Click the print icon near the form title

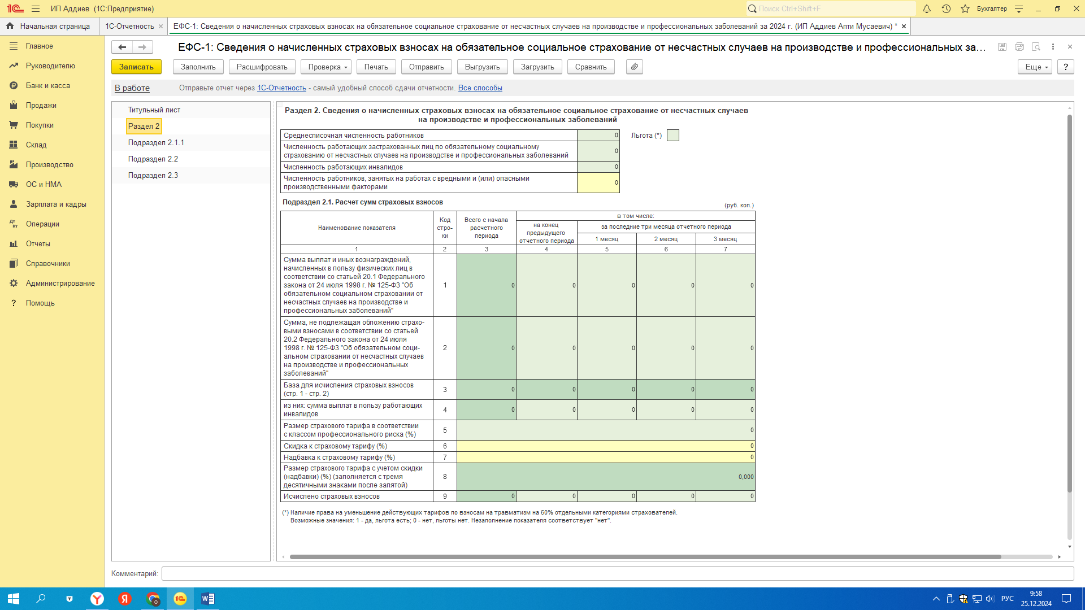pyautogui.click(x=1019, y=47)
